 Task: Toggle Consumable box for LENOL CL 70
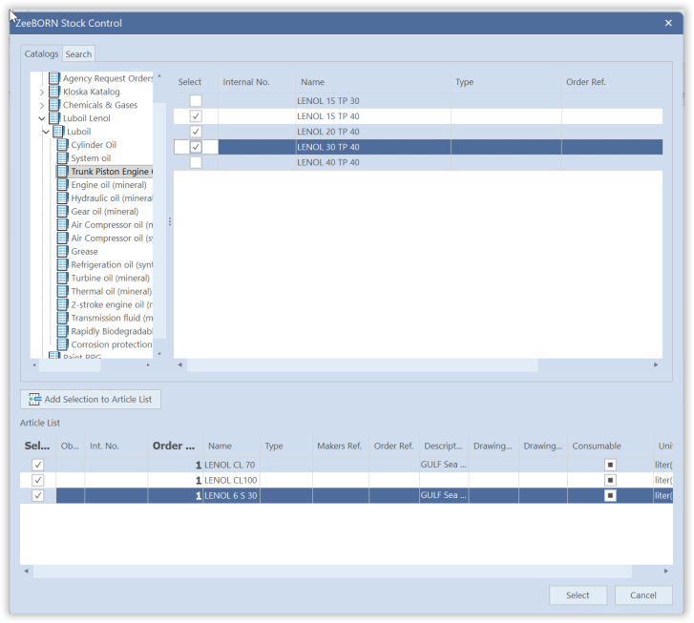610,465
